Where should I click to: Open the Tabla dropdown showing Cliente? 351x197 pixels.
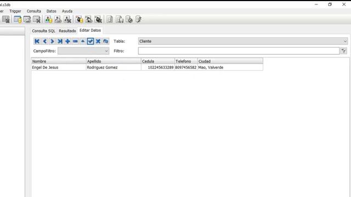pos(243,41)
